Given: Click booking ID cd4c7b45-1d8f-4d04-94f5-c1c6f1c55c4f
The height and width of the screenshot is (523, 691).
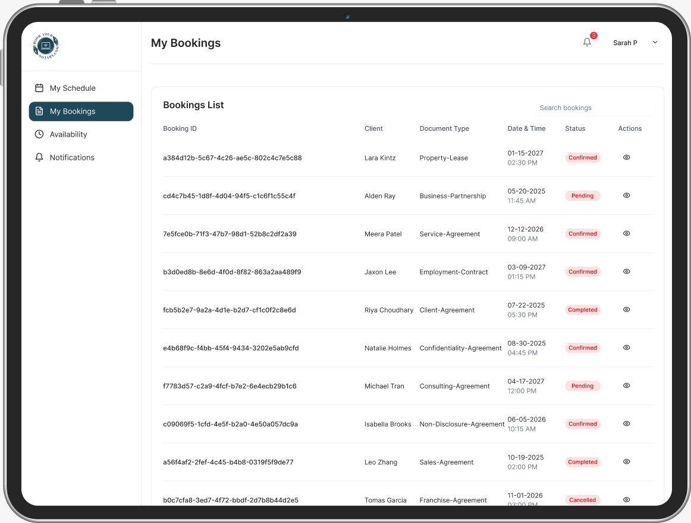Looking at the screenshot, I should [229, 196].
